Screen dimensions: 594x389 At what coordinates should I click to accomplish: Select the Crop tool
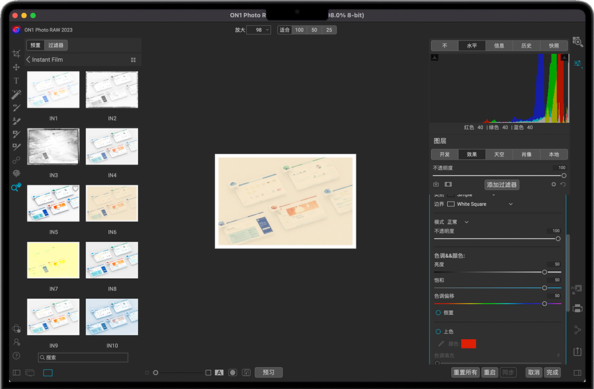16,54
